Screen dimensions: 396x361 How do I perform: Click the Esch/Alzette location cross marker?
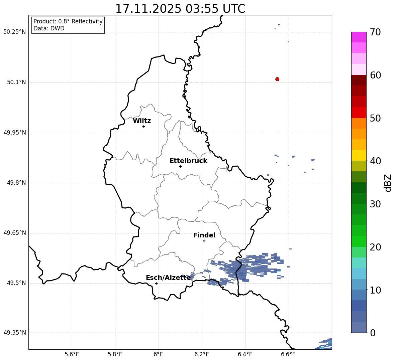(156, 283)
